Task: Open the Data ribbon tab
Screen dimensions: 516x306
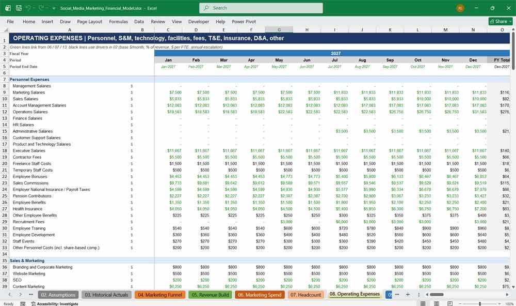Action: point(139,21)
